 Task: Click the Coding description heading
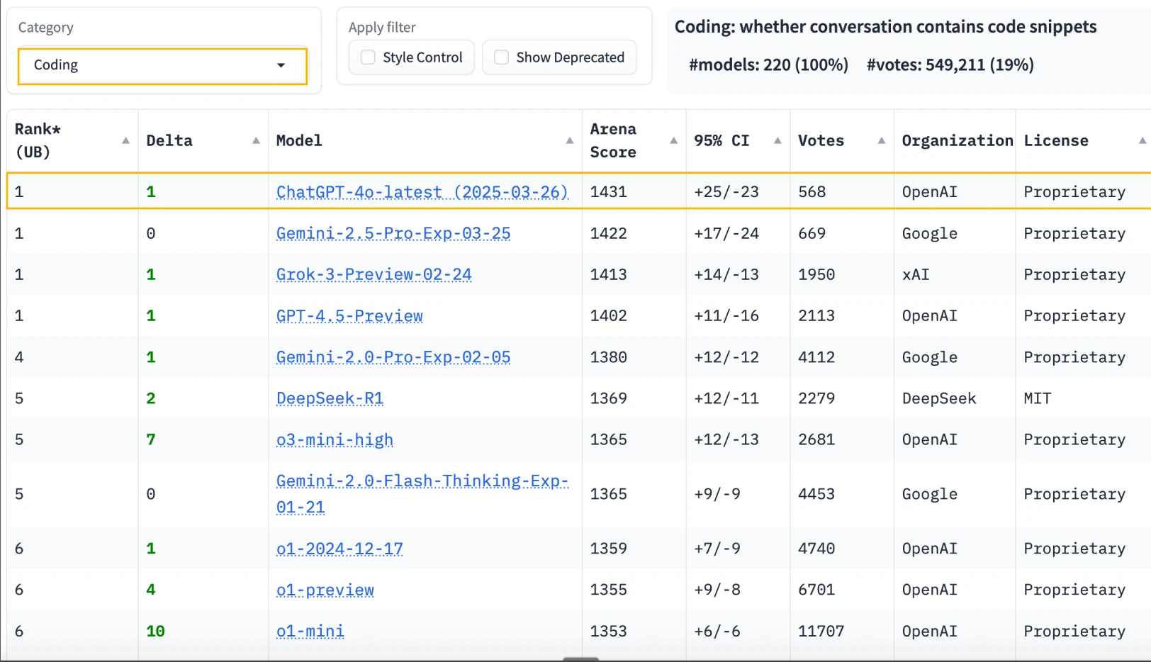click(885, 27)
